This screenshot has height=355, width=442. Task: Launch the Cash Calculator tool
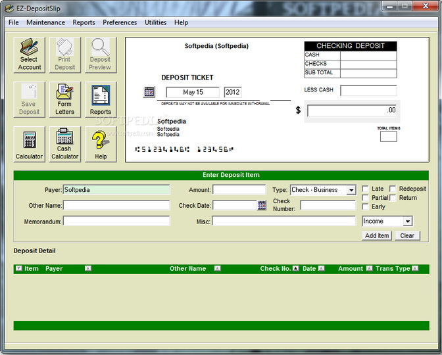coord(65,144)
